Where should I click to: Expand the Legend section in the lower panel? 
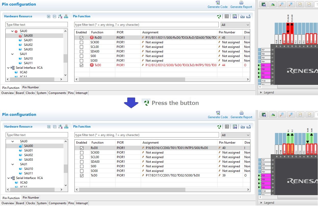click(261, 203)
